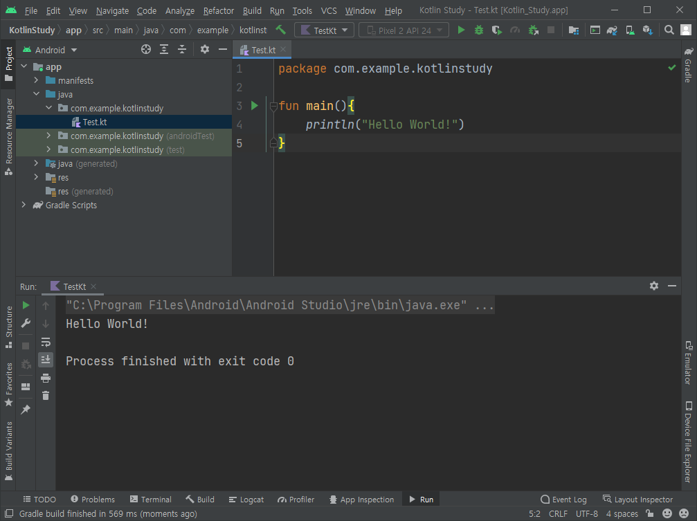Select opened file target icon in Project panel

coord(146,49)
